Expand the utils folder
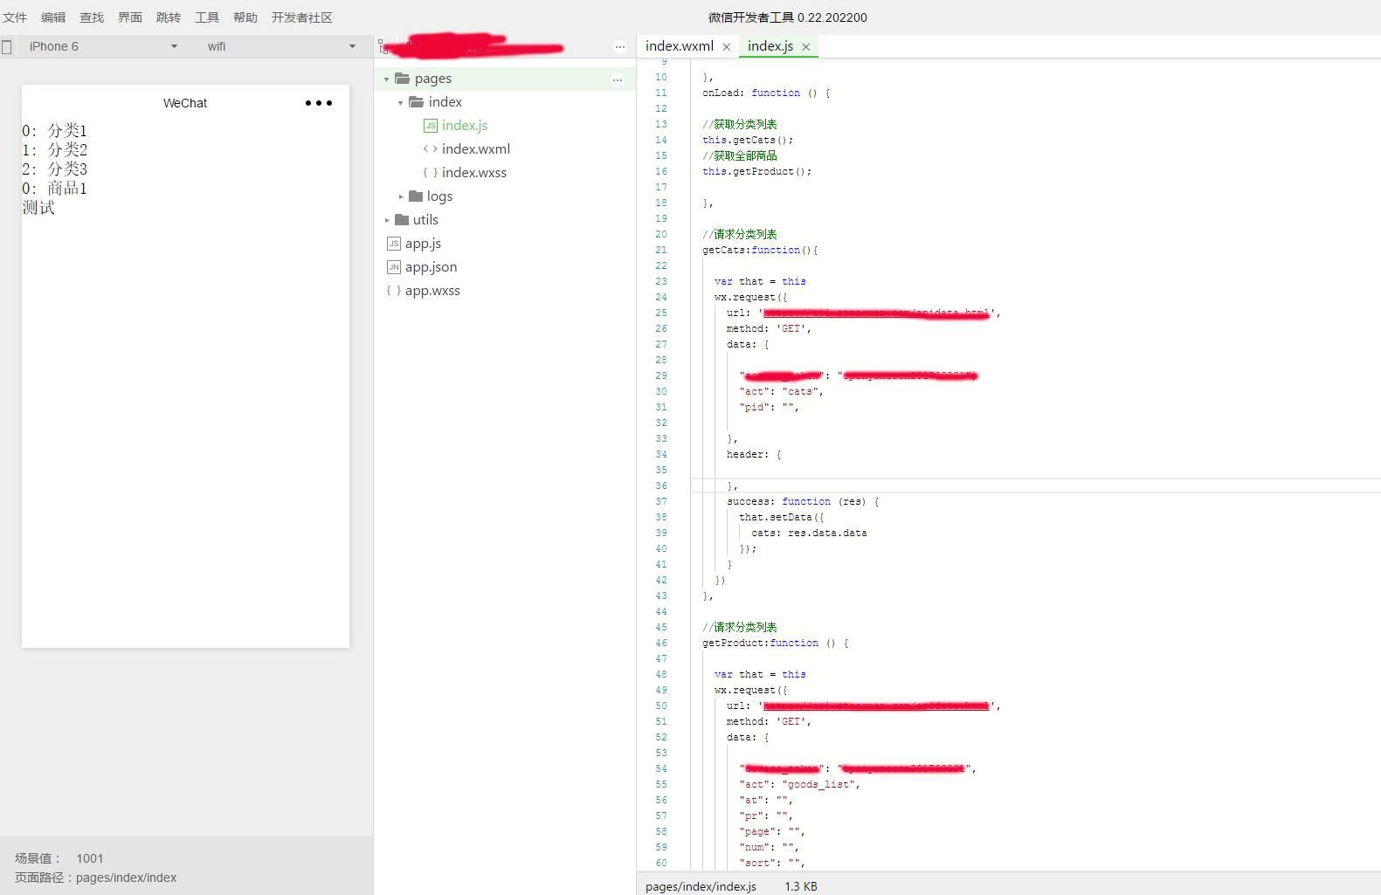 point(387,220)
